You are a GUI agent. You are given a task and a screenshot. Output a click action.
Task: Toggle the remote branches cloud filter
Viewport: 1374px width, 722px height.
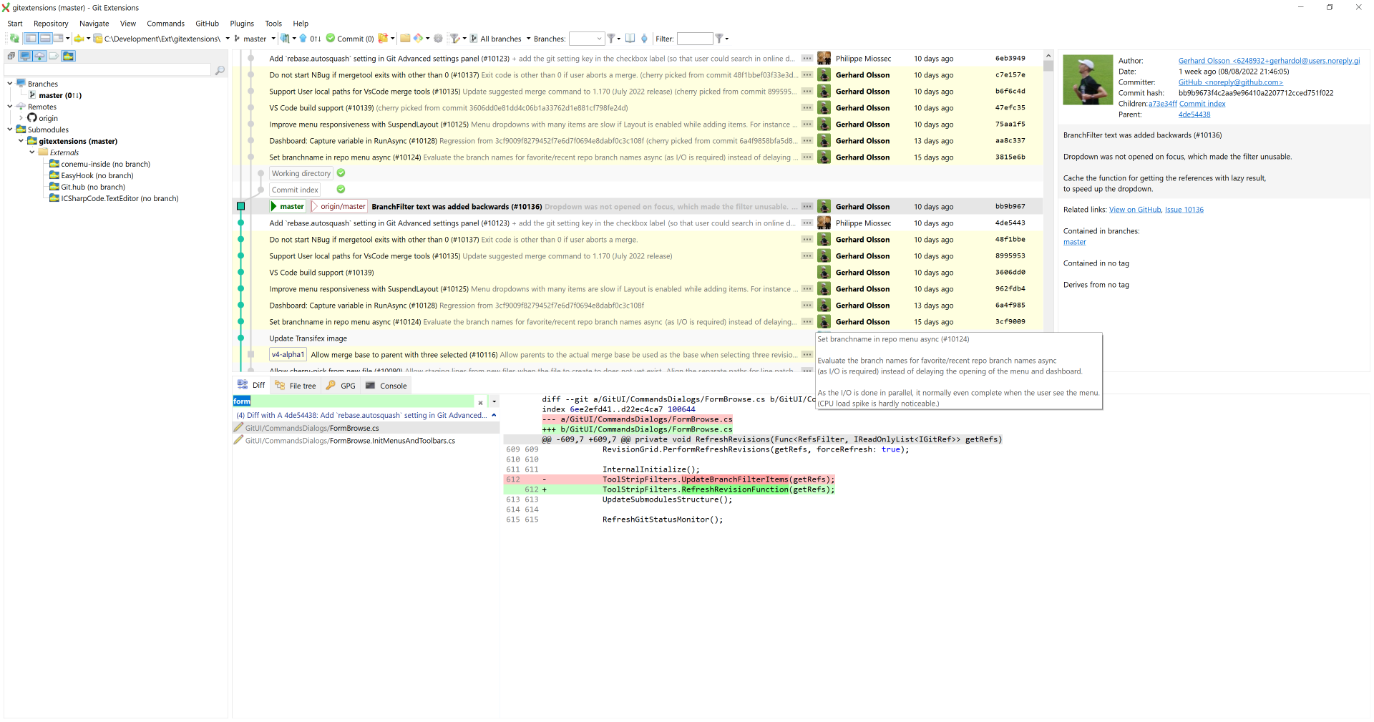(39, 56)
